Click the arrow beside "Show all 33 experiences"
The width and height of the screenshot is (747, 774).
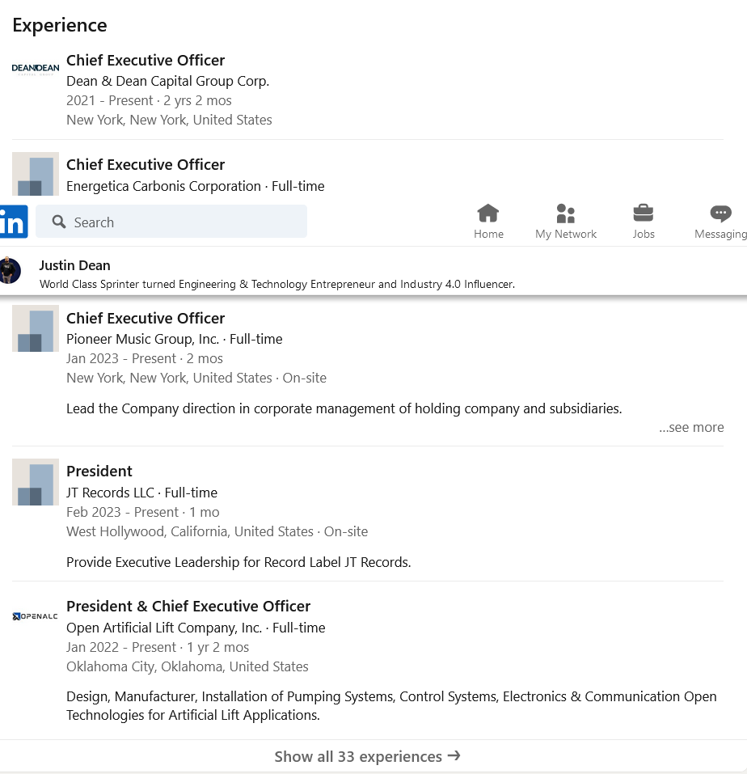coord(454,755)
